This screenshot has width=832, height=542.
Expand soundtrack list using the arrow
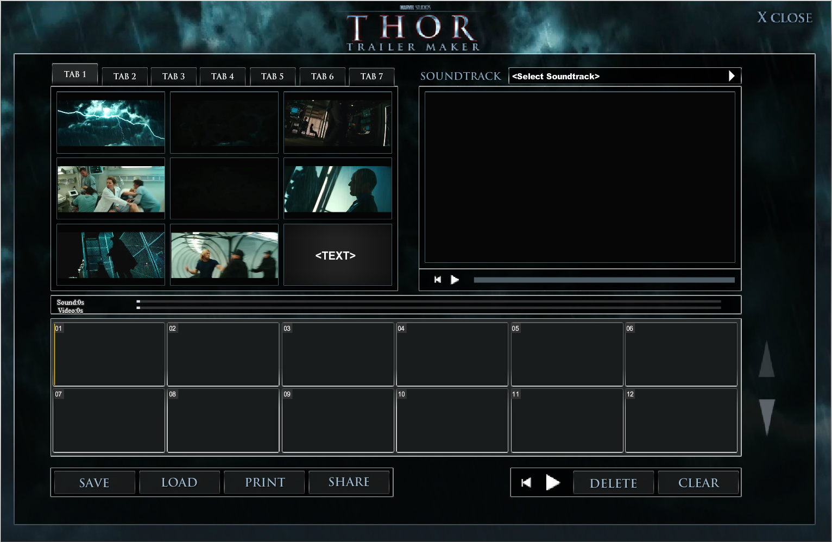coord(732,76)
